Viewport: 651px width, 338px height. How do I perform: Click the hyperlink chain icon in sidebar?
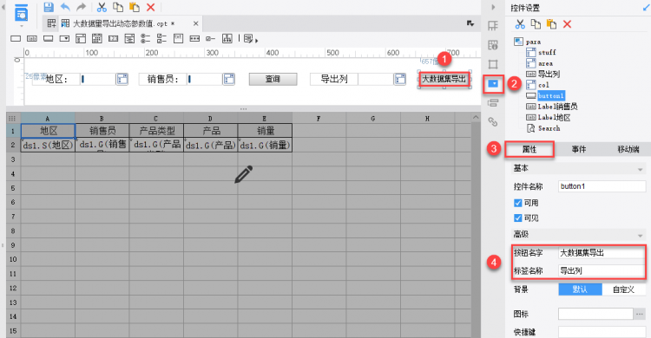pyautogui.click(x=493, y=121)
